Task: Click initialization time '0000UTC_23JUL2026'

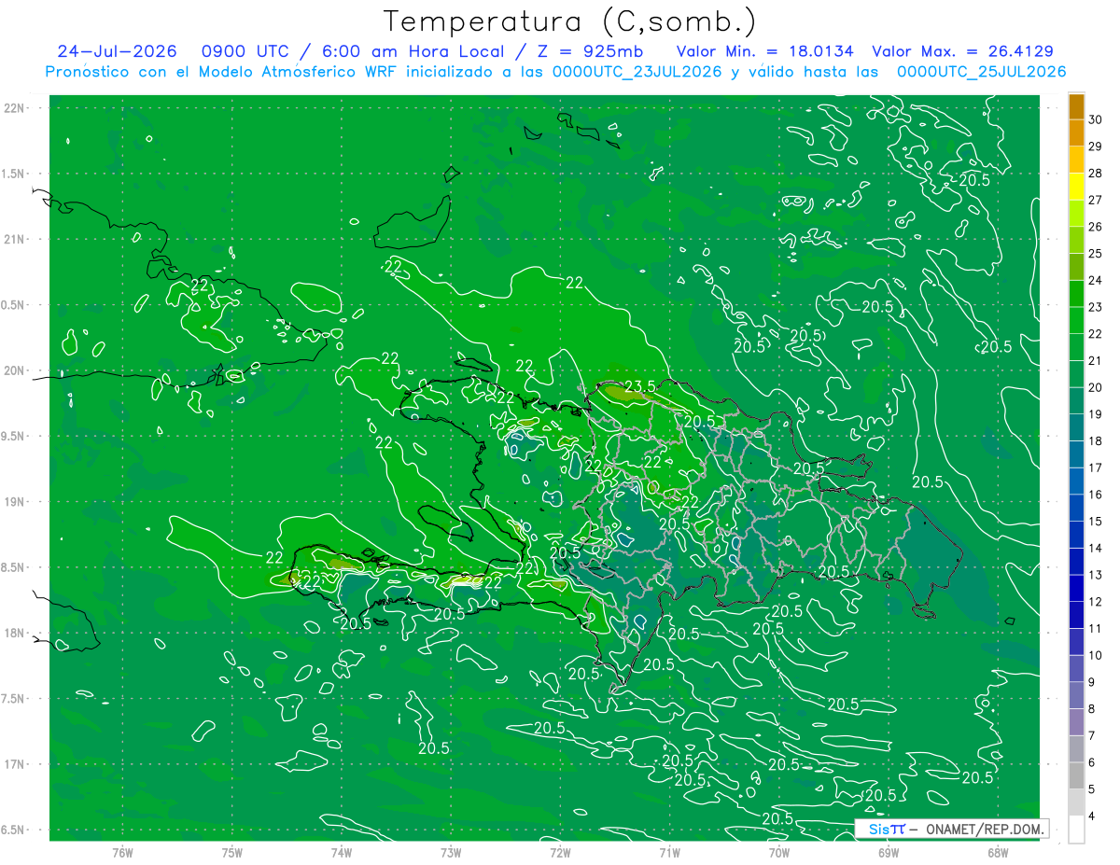Action: [x=637, y=71]
